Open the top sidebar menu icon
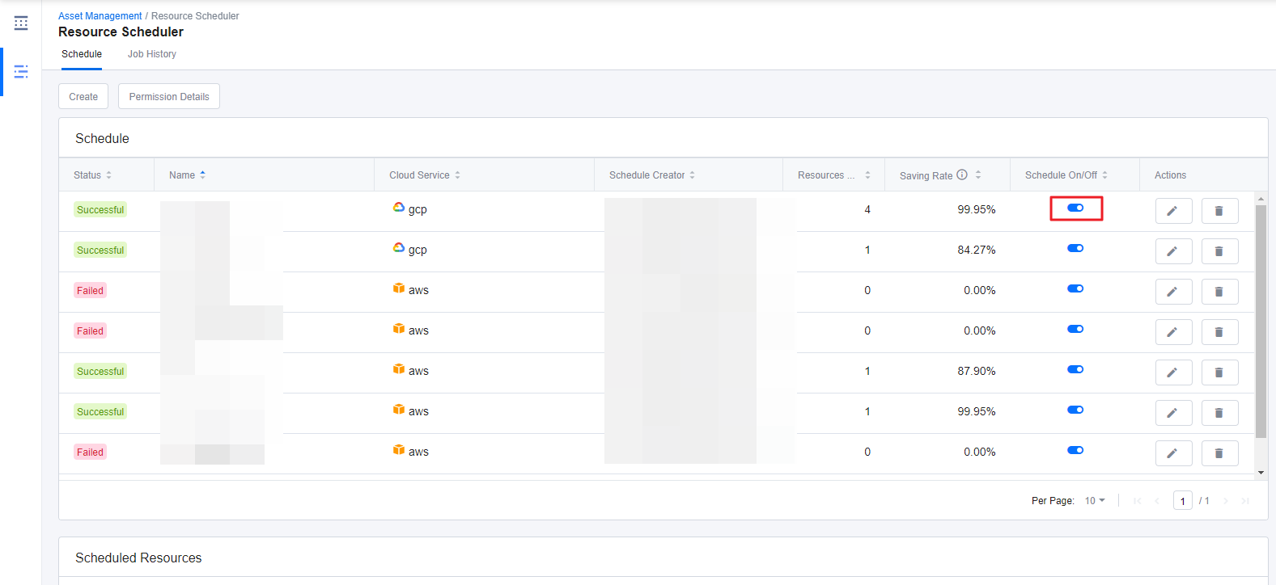This screenshot has height=585, width=1276. pos(21,23)
